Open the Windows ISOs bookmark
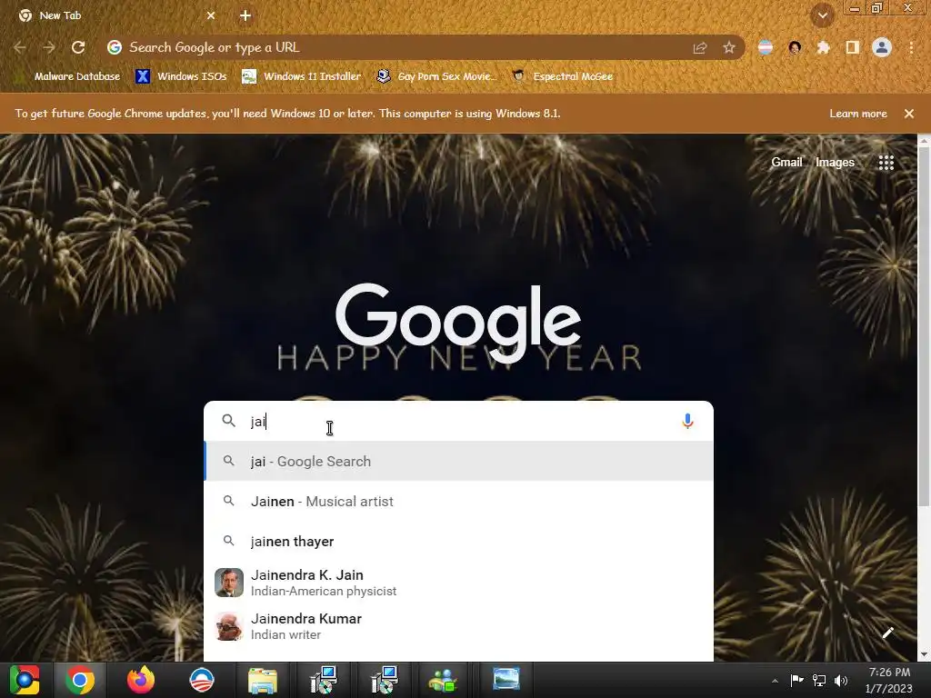This screenshot has height=698, width=931. click(181, 76)
